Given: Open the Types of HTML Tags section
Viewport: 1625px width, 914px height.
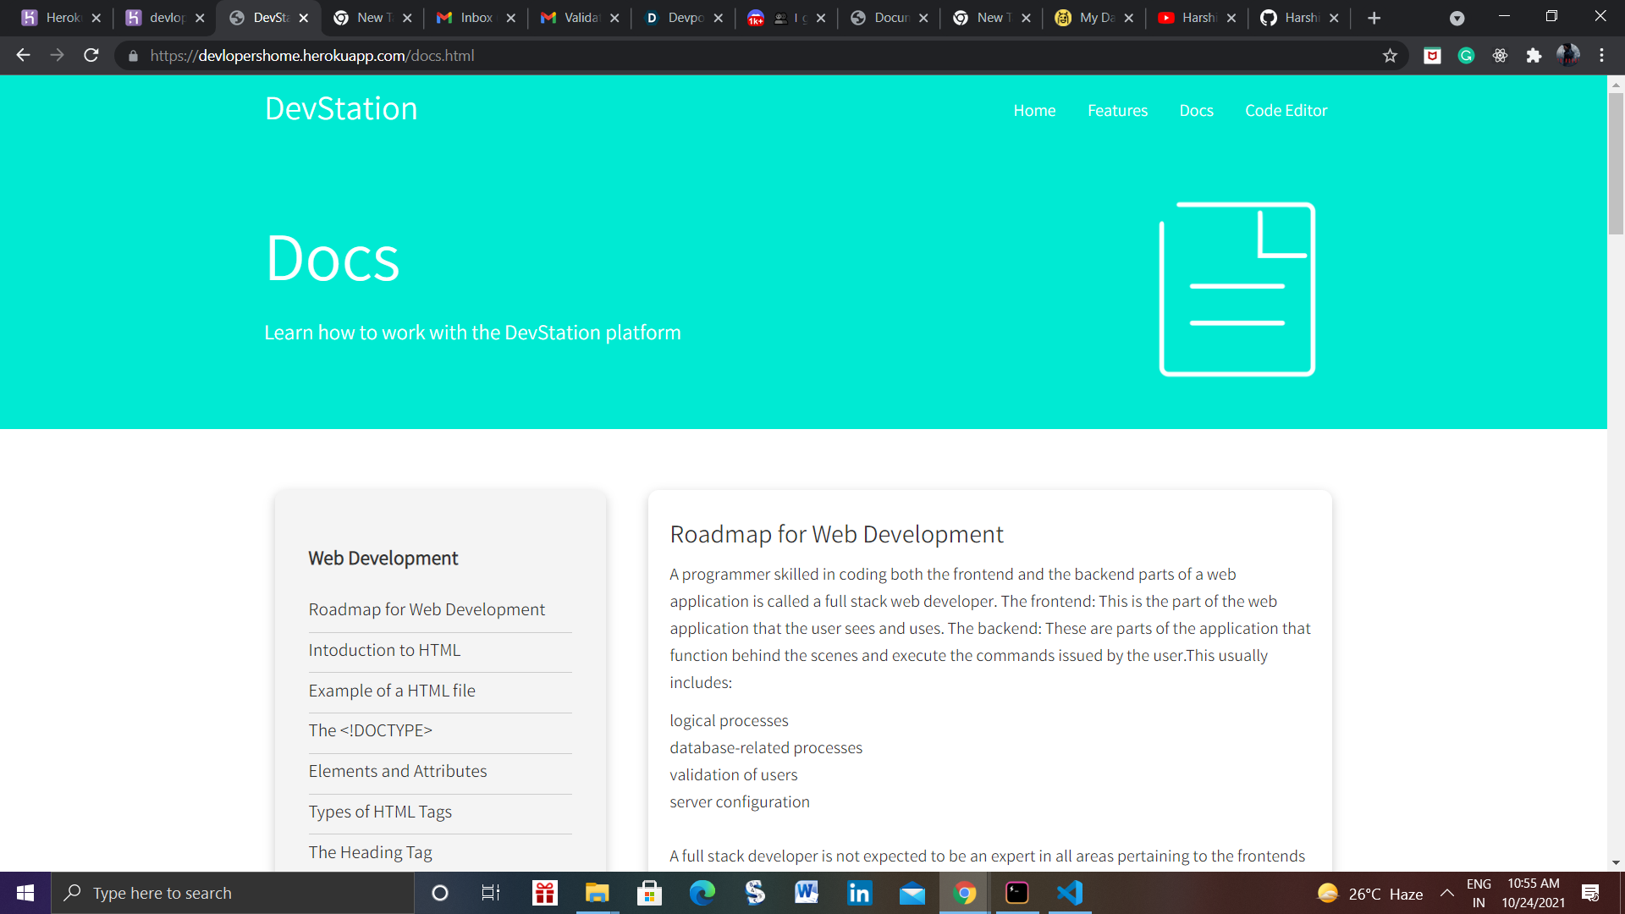Looking at the screenshot, I should tap(380, 812).
